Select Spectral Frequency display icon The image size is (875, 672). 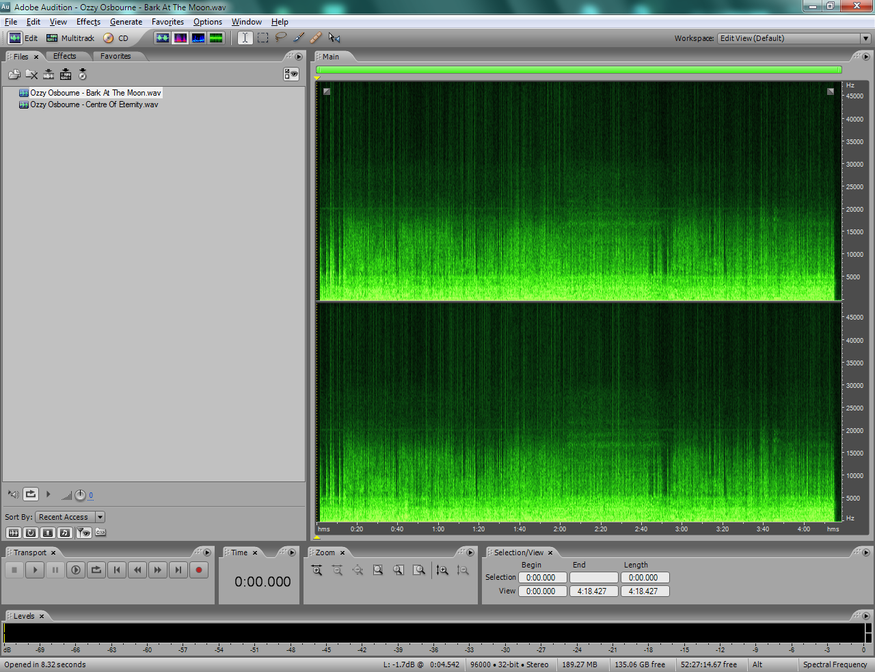180,38
